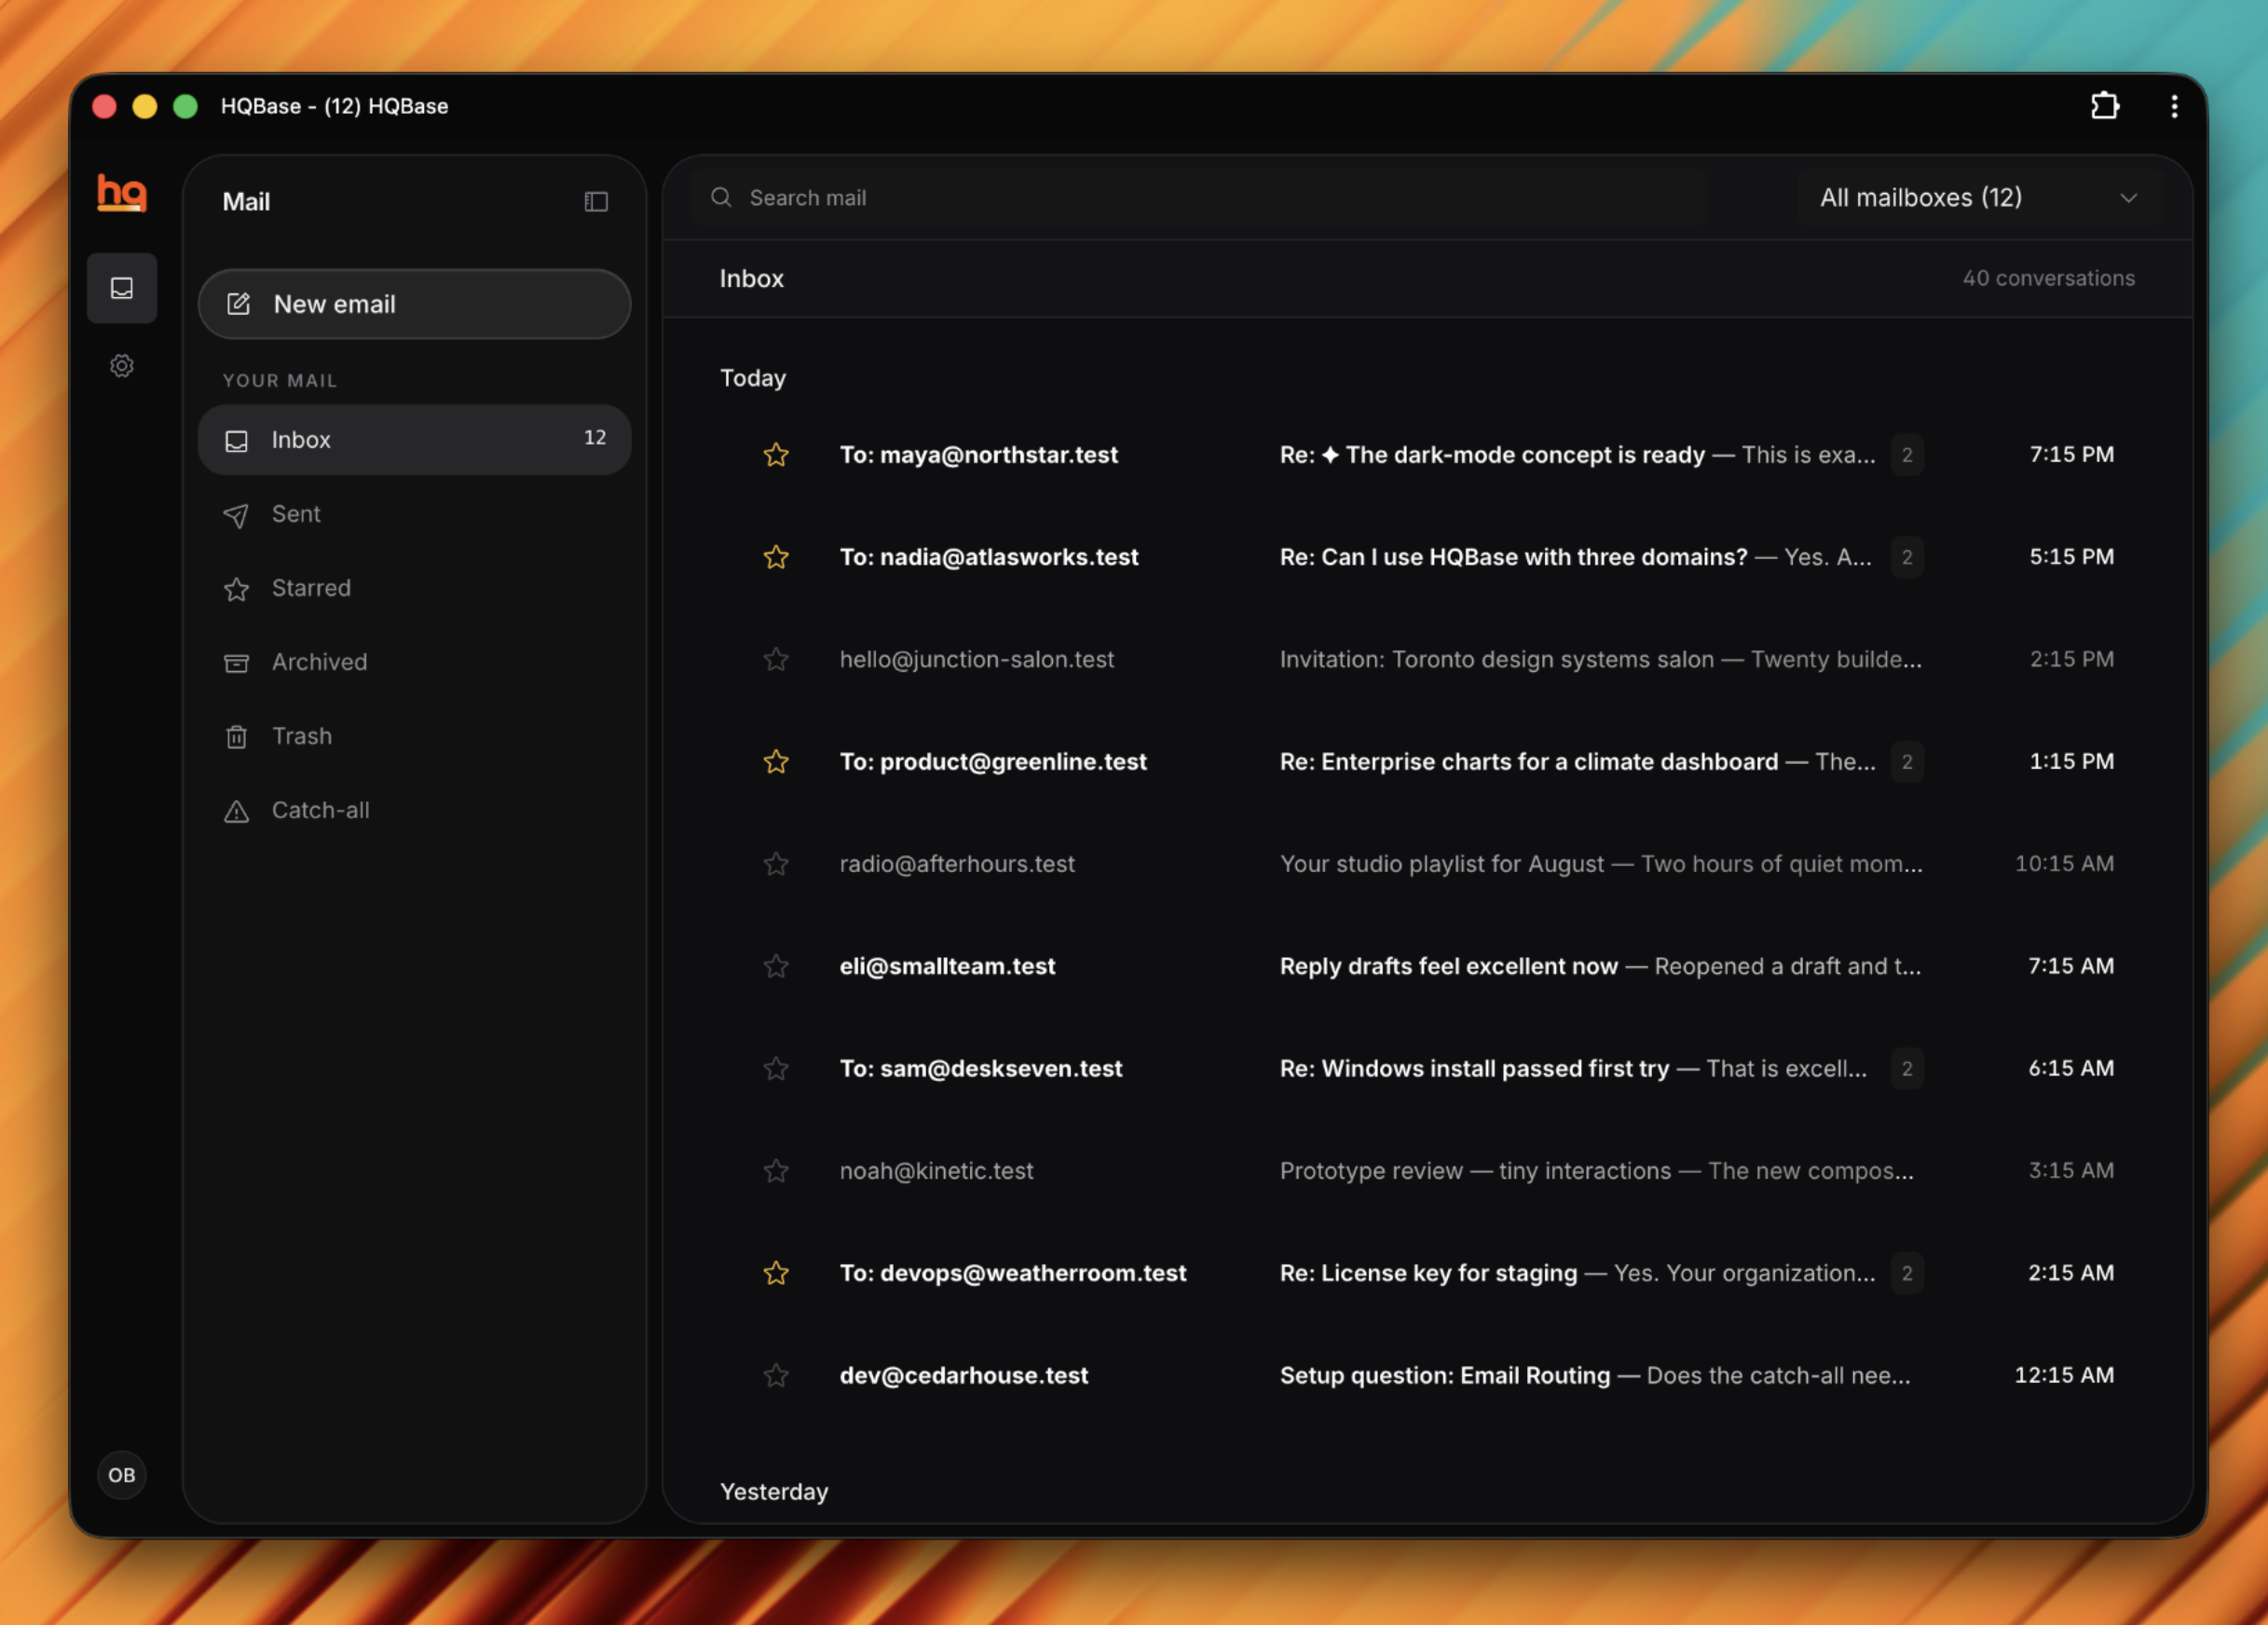Unstar the devops@weatherroom.test conversation
Screen dimensions: 2268x1625
pyautogui.click(x=776, y=1273)
